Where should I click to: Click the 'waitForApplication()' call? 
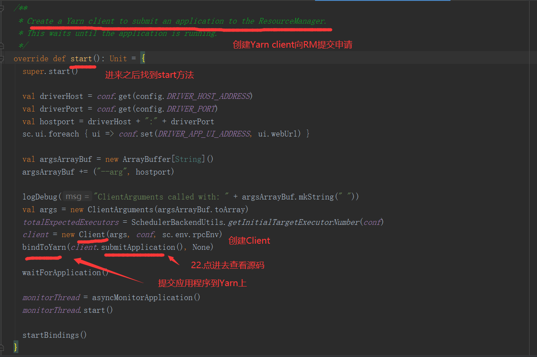tap(66, 273)
